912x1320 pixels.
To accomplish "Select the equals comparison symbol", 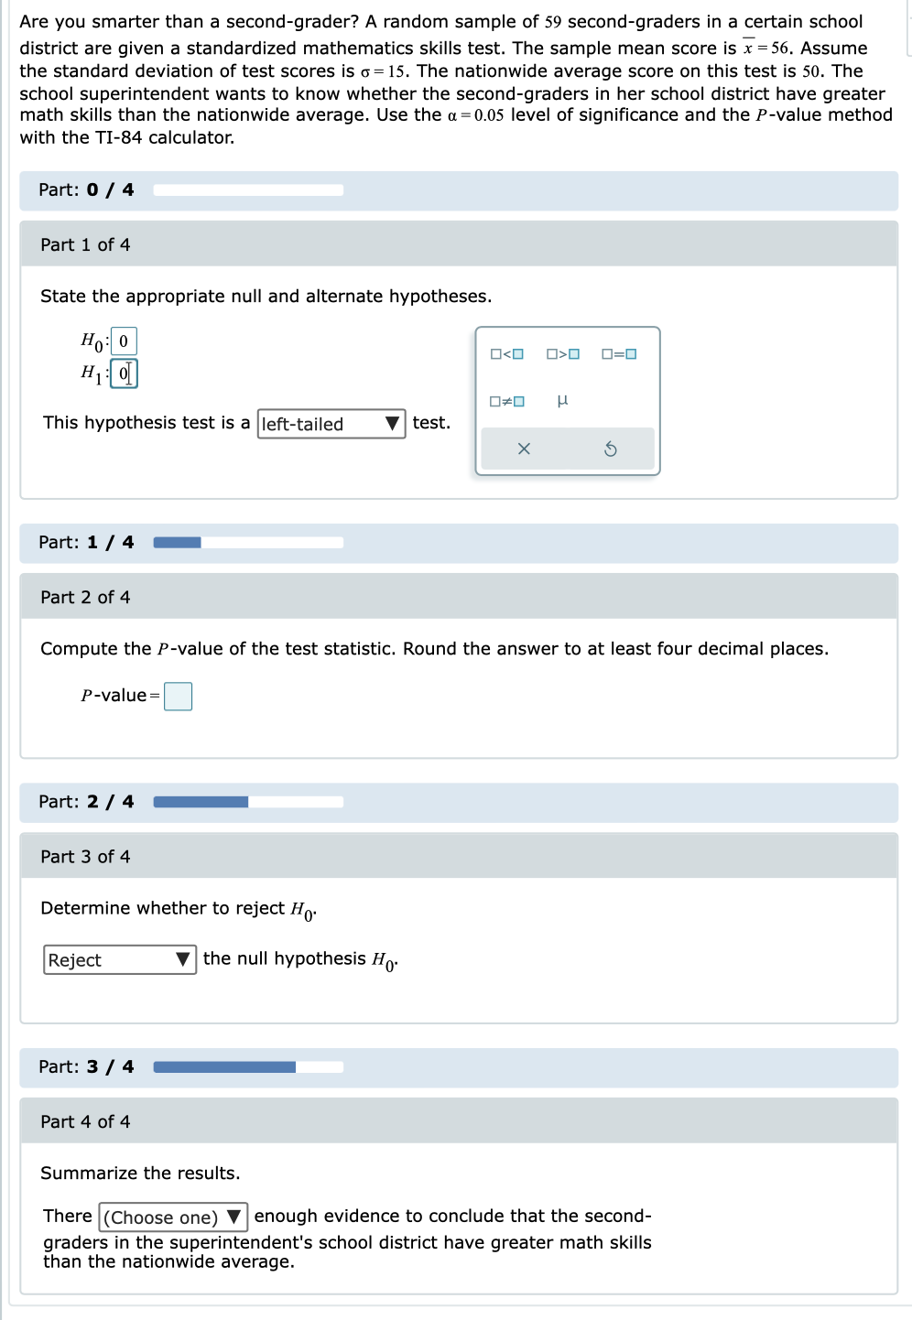I will click(x=617, y=352).
